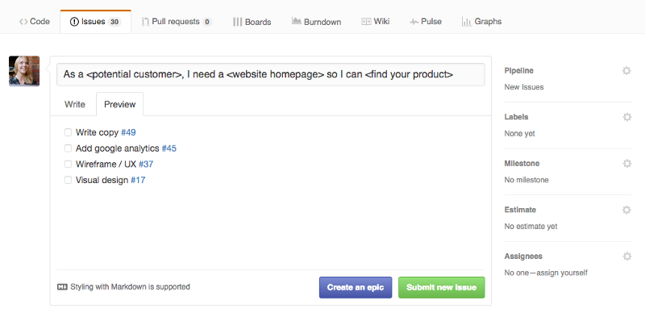The image size is (645, 317).
Task: Click the issue title input field
Action: [x=271, y=74]
